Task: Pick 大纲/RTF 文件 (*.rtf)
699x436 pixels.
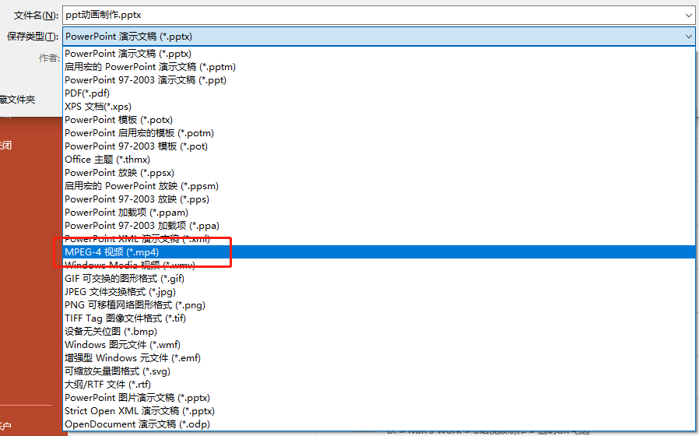Action: click(x=379, y=385)
